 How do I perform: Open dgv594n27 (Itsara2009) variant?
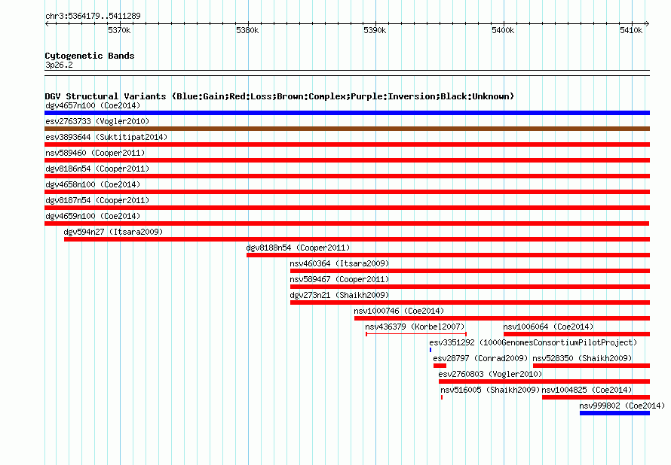[113, 232]
